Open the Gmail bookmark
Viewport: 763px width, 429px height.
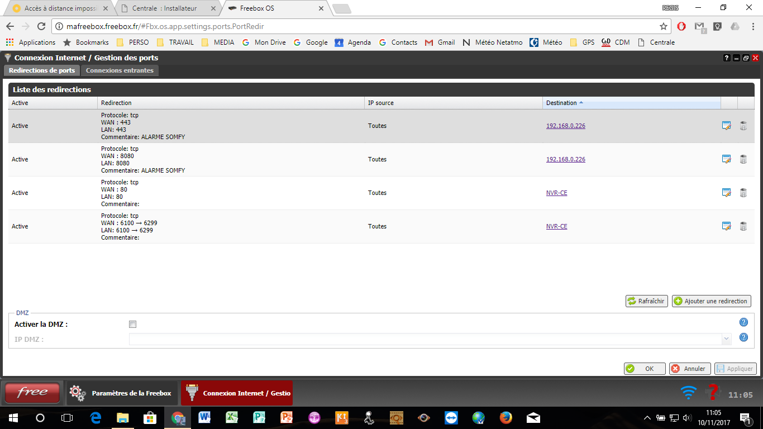click(440, 42)
